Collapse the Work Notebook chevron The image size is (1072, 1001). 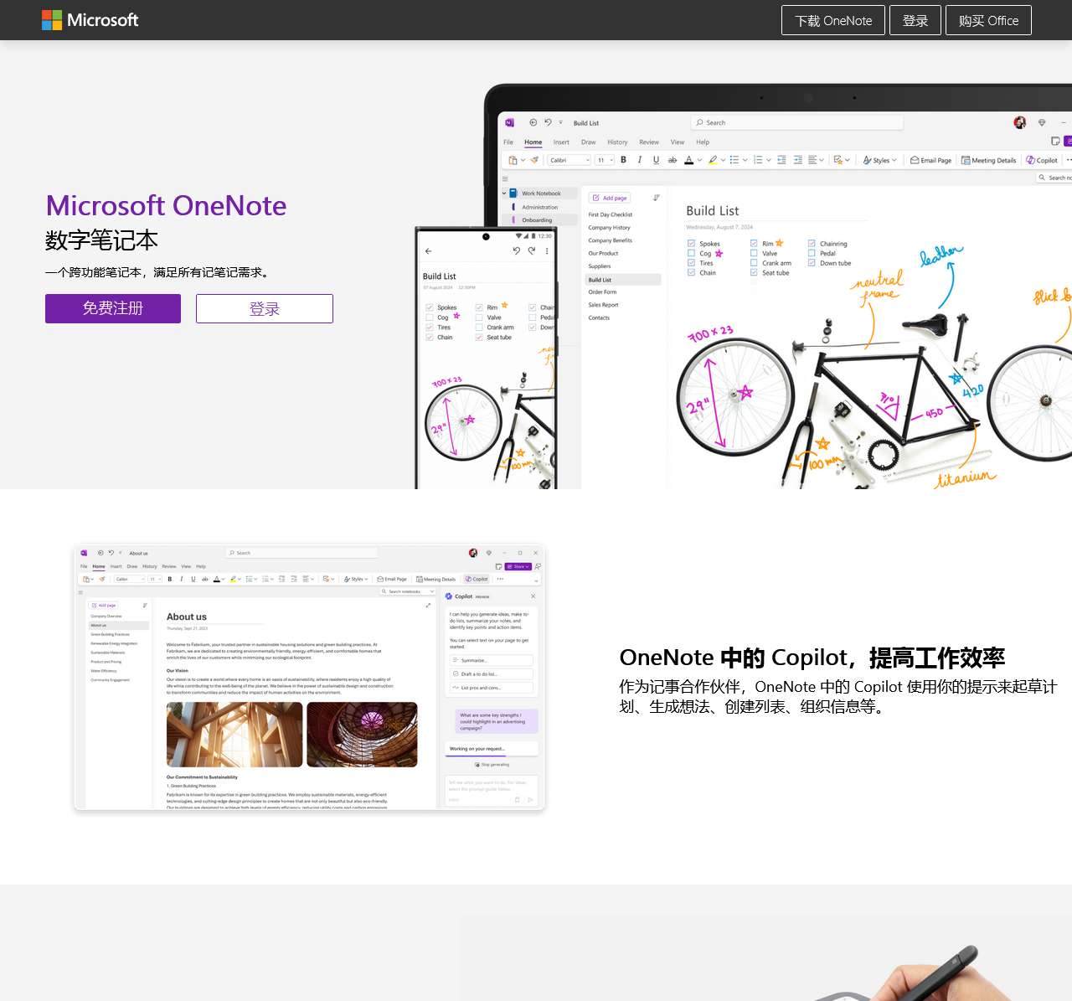(504, 193)
